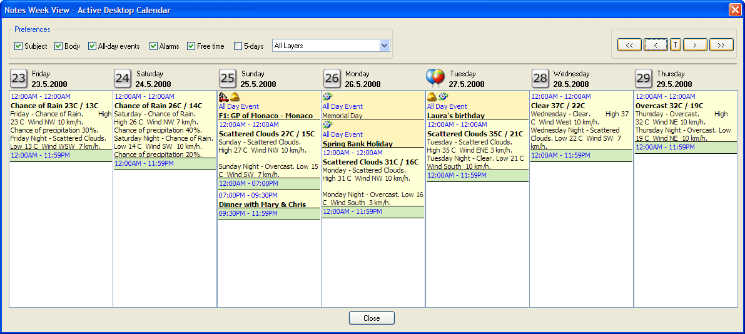This screenshot has height=334, width=745.
Task: Click the day 26 calendar icon
Action: point(332,78)
